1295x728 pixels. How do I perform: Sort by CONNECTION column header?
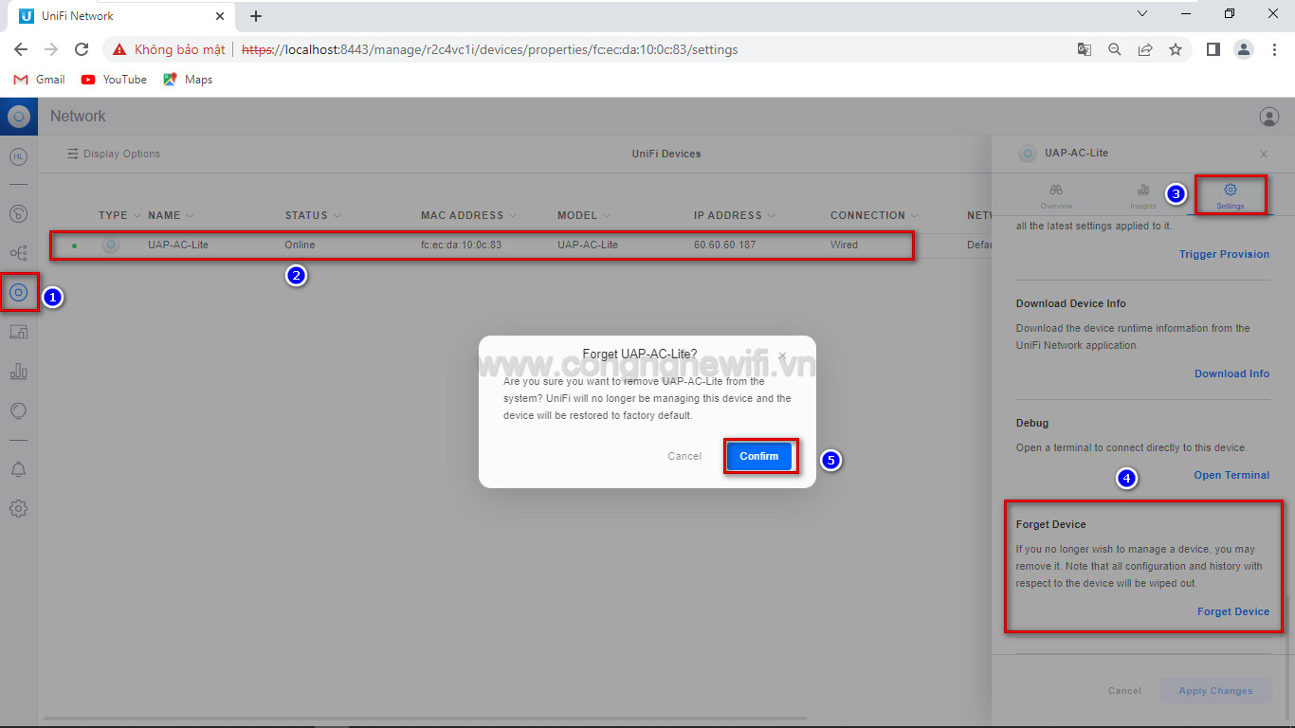874,215
